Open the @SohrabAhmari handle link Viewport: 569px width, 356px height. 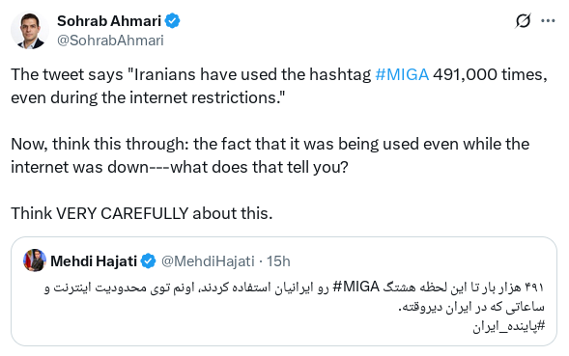pyautogui.click(x=110, y=41)
